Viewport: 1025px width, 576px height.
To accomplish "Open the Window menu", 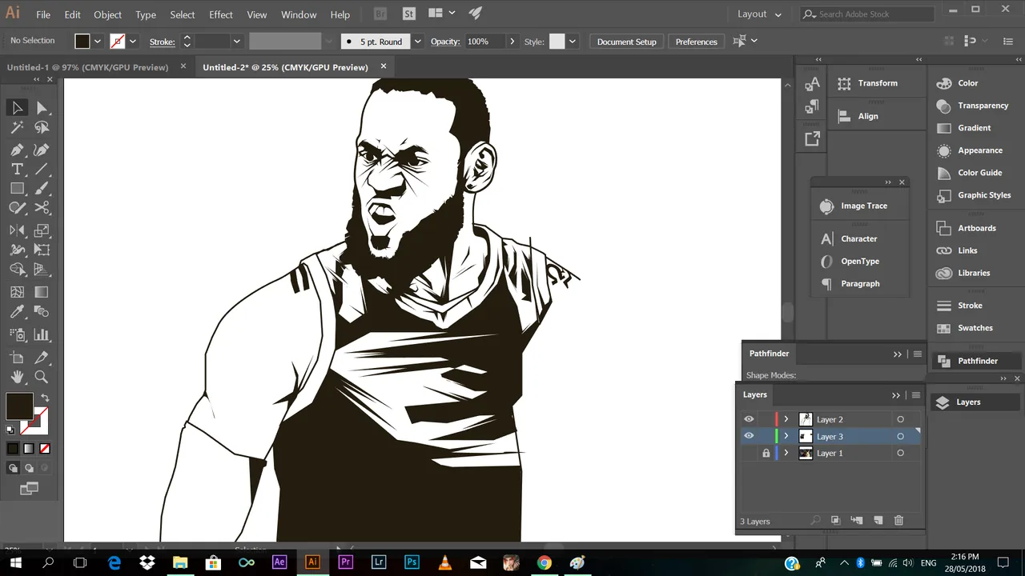I will (299, 14).
